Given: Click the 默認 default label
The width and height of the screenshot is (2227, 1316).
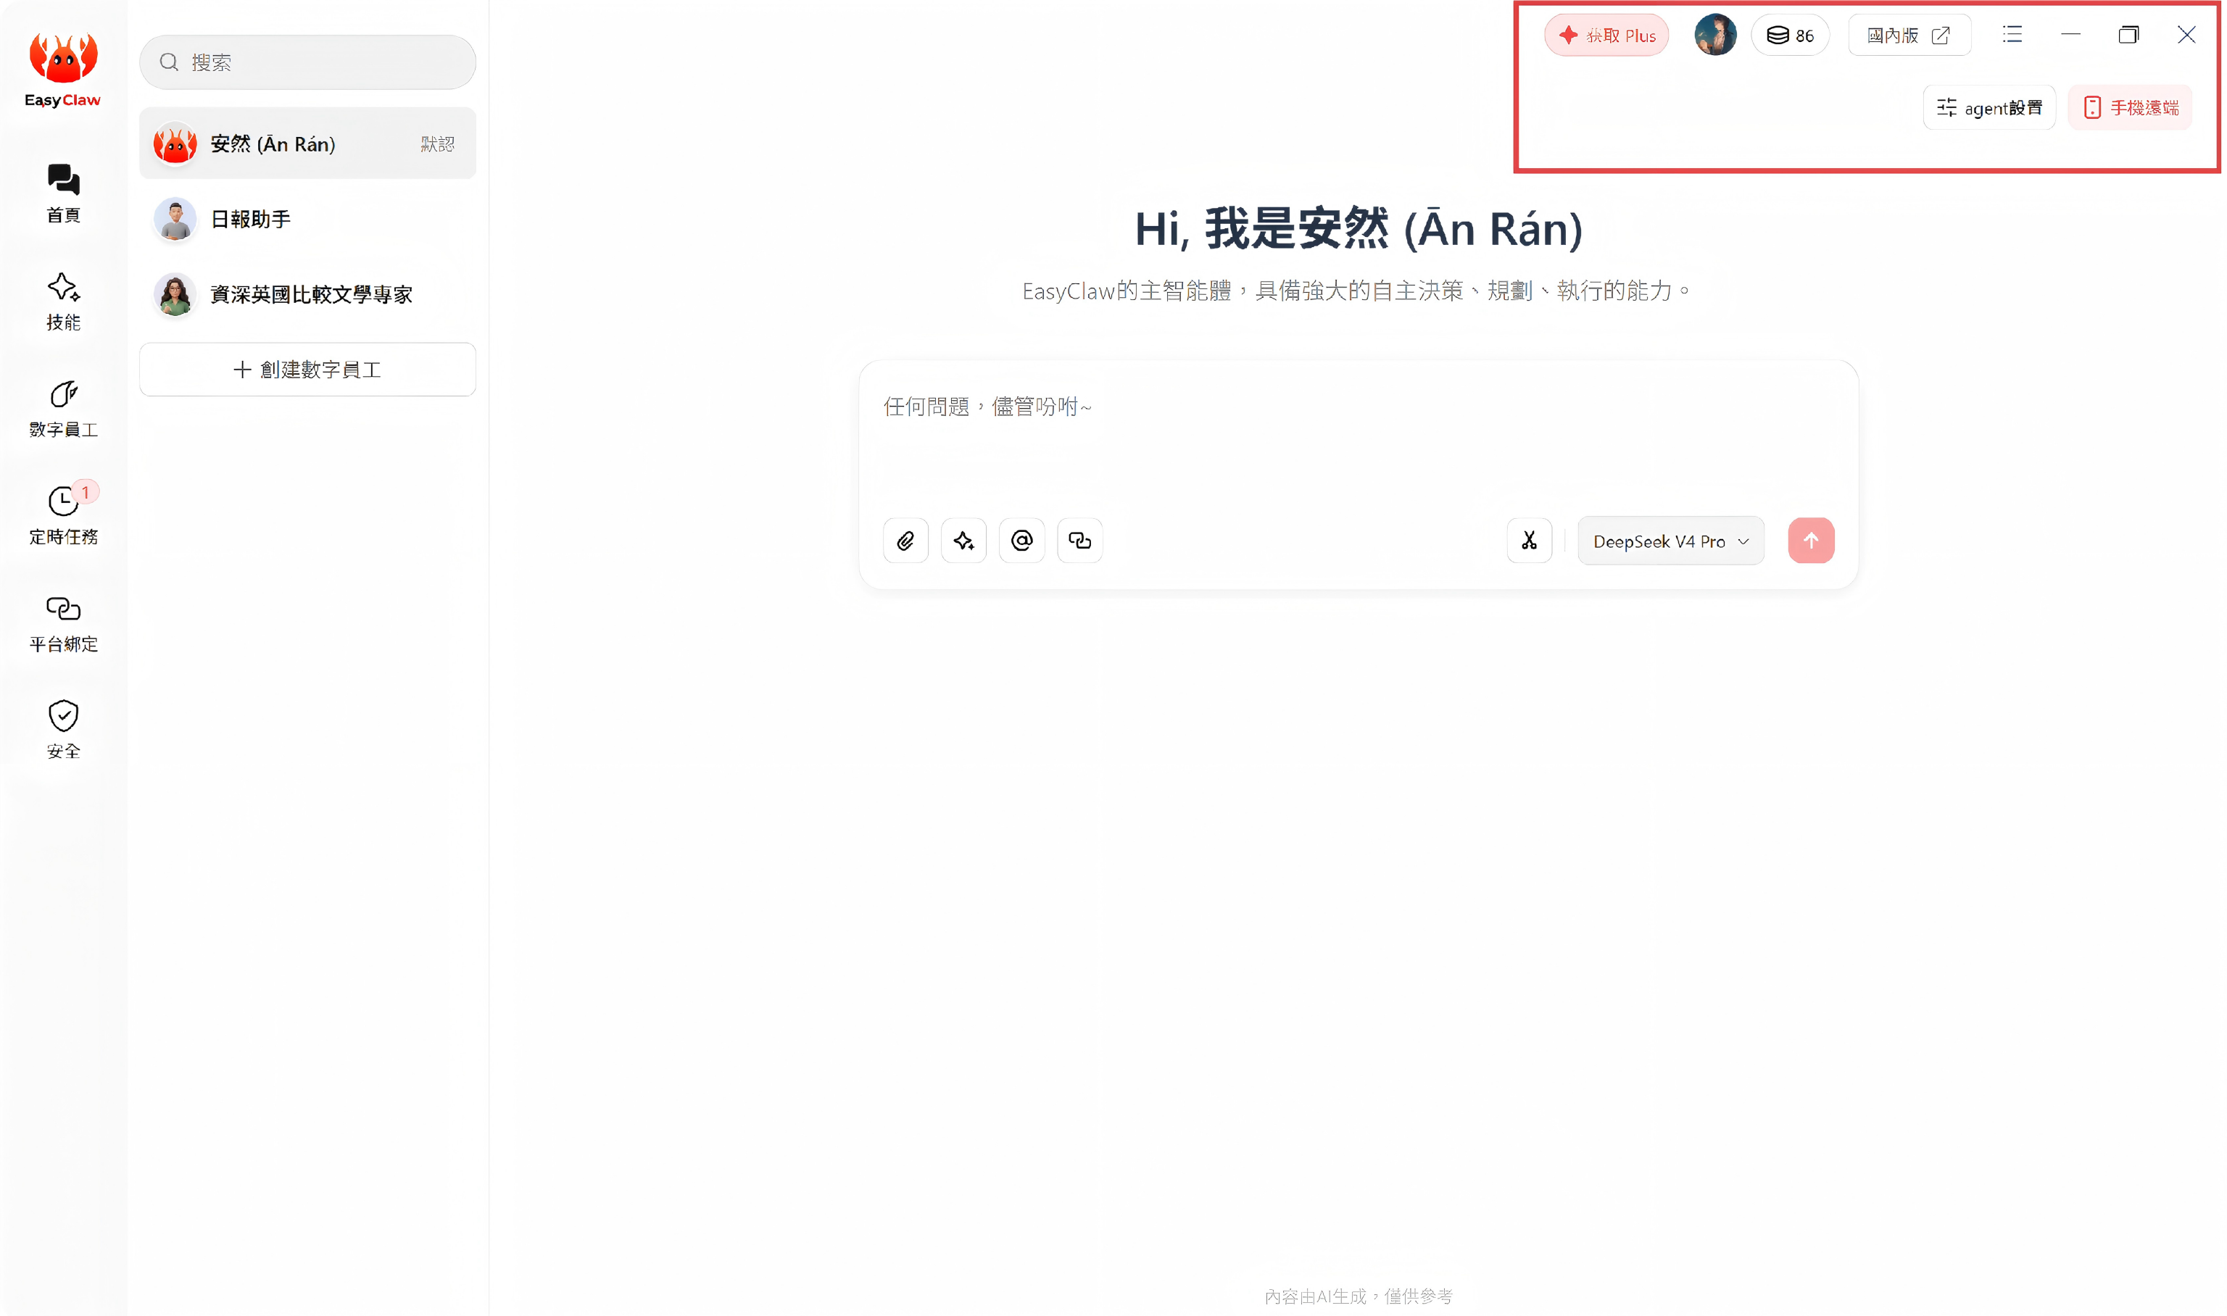Looking at the screenshot, I should 437,143.
